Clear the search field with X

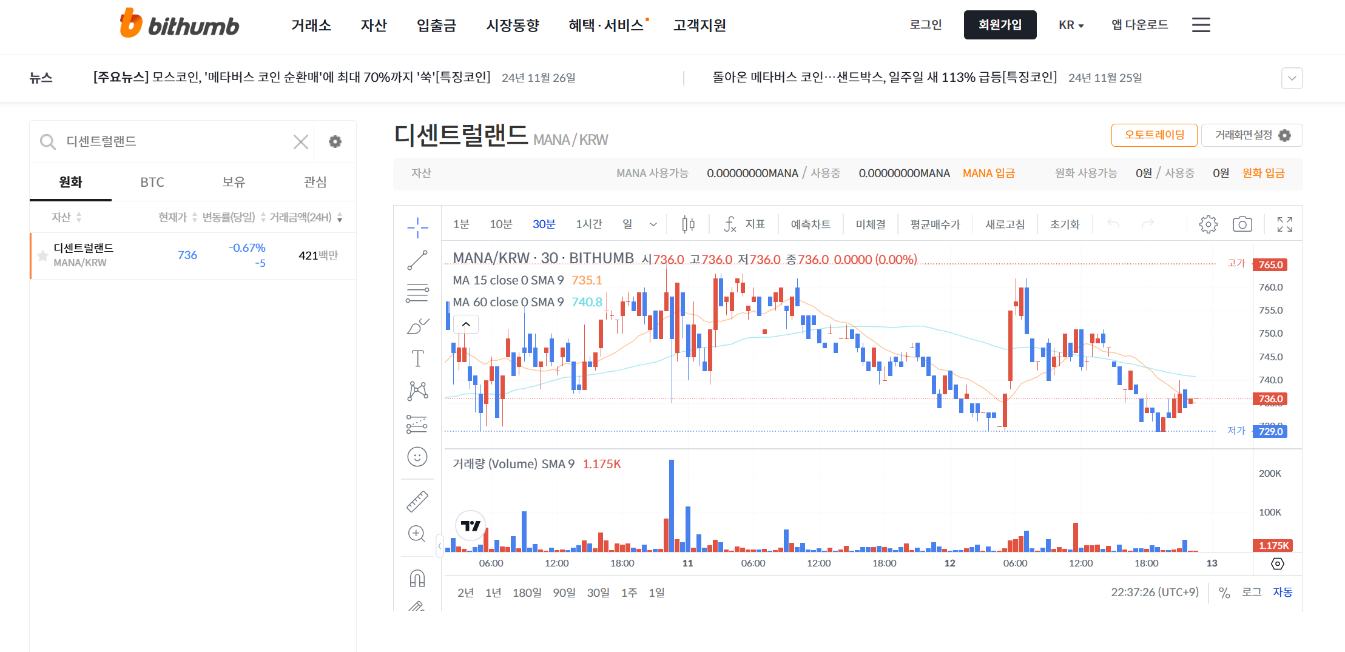tap(301, 142)
